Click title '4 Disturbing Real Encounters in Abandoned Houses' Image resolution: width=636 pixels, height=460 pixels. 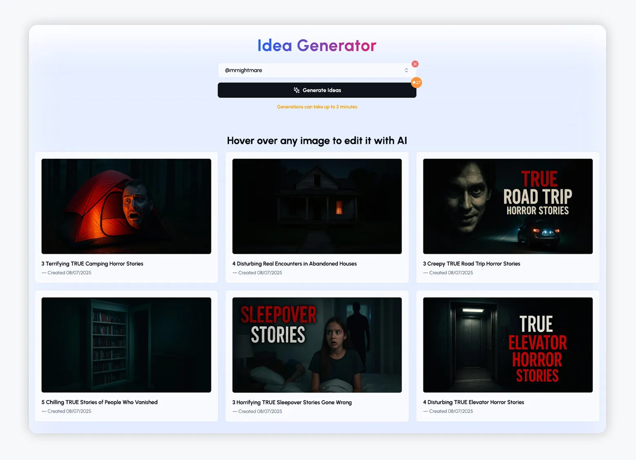[x=294, y=263]
